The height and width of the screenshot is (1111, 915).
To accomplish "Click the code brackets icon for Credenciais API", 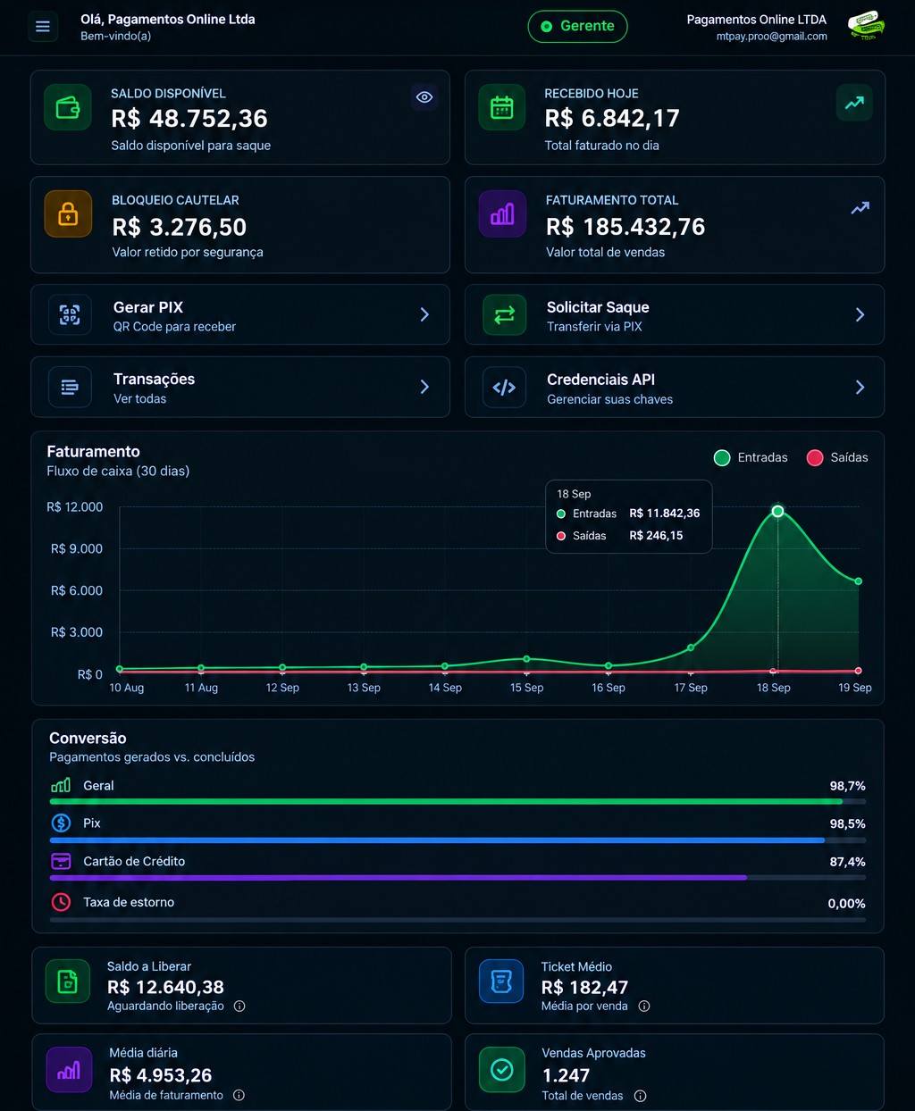I will click(504, 387).
